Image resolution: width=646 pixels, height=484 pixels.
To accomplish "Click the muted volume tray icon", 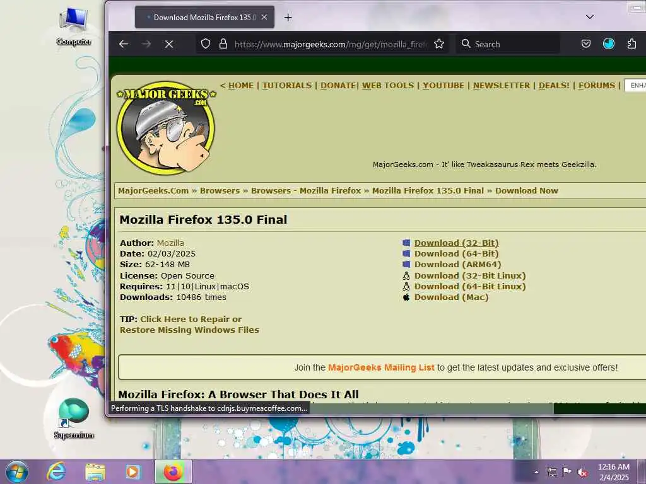I will click(x=582, y=473).
